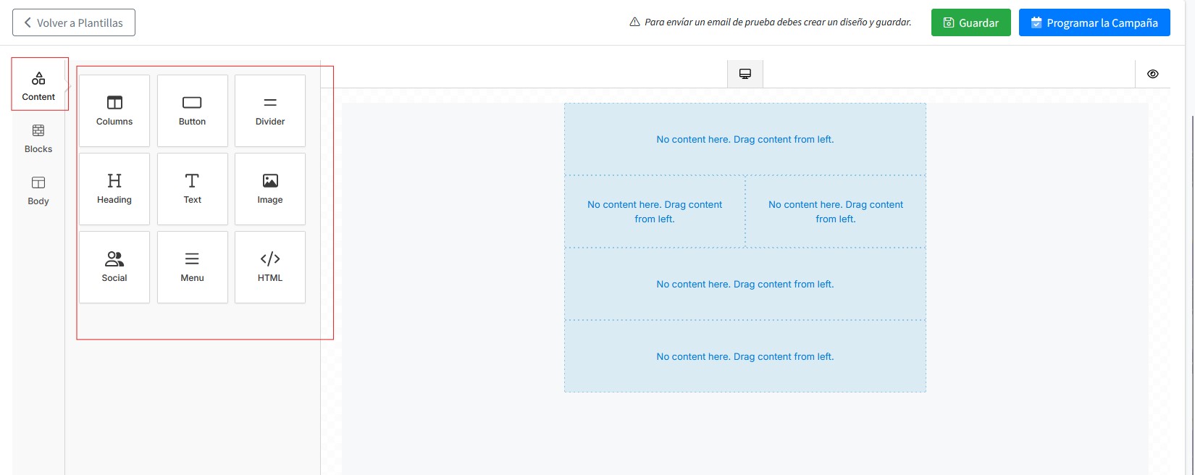Screen dimensions: 1195x475
Task: Pick the Menu content element
Action: tap(192, 267)
